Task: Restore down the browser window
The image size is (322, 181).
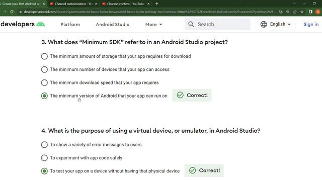Action: [314, 4]
